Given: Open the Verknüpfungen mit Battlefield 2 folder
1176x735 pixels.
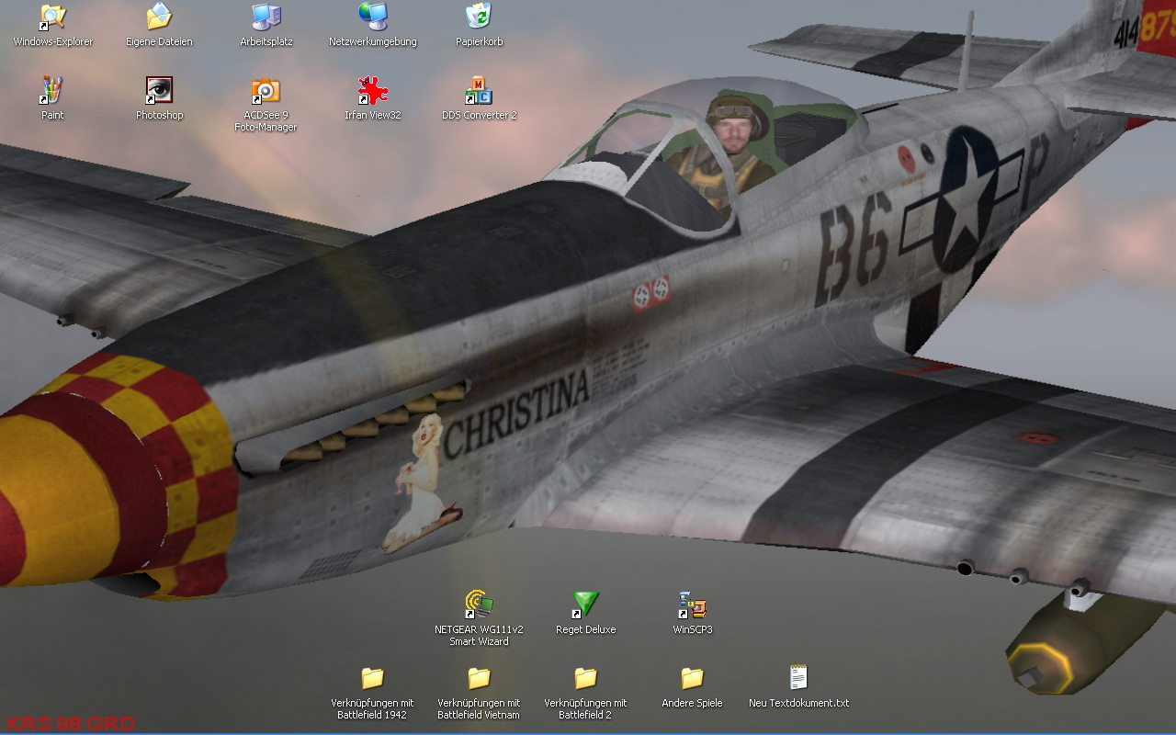Looking at the screenshot, I should pos(585,678).
